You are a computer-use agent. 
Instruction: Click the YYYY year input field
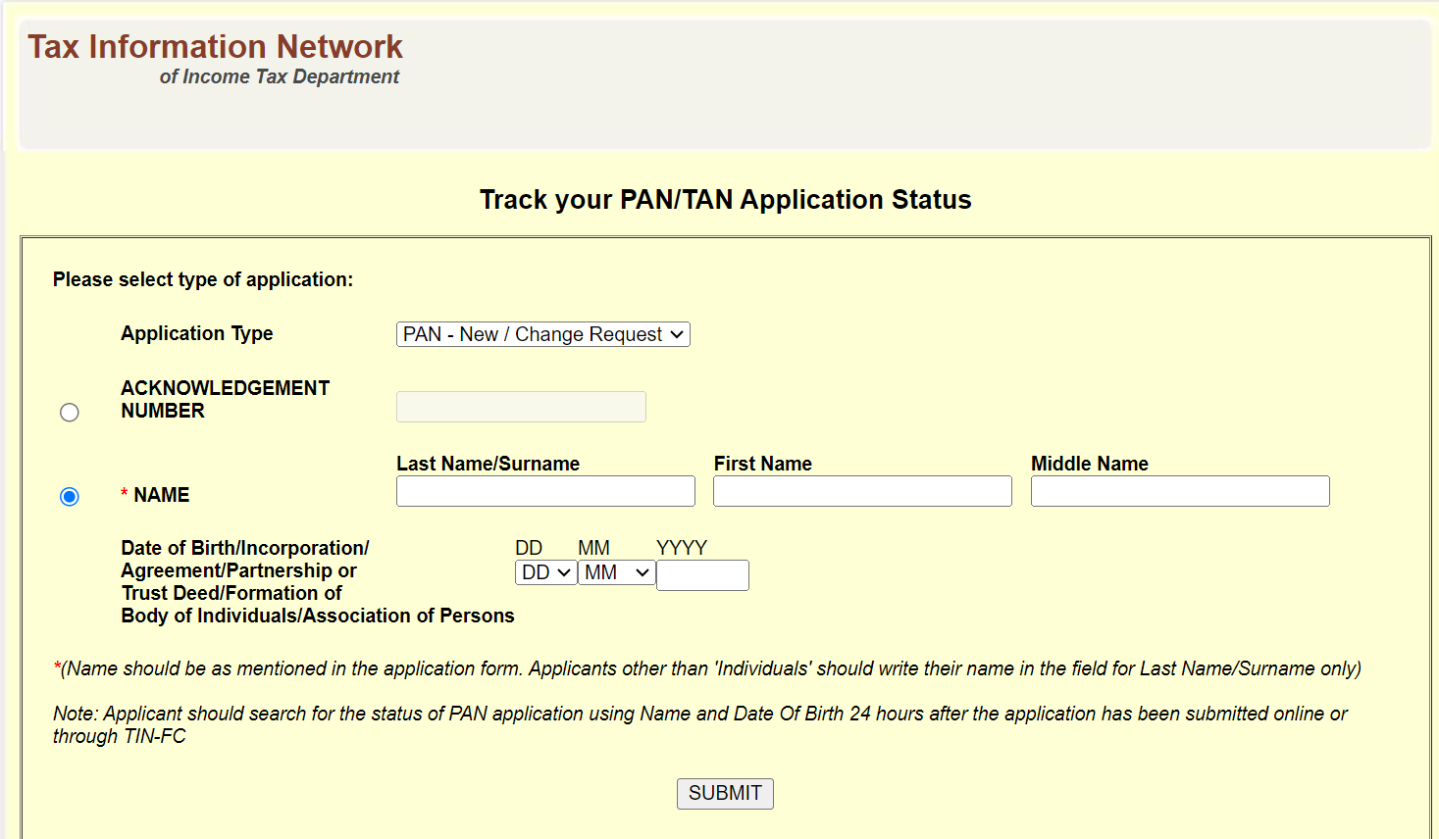click(x=702, y=574)
